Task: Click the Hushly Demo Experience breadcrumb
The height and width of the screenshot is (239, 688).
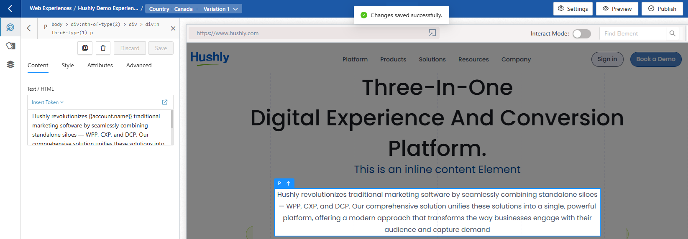Action: 108,8
